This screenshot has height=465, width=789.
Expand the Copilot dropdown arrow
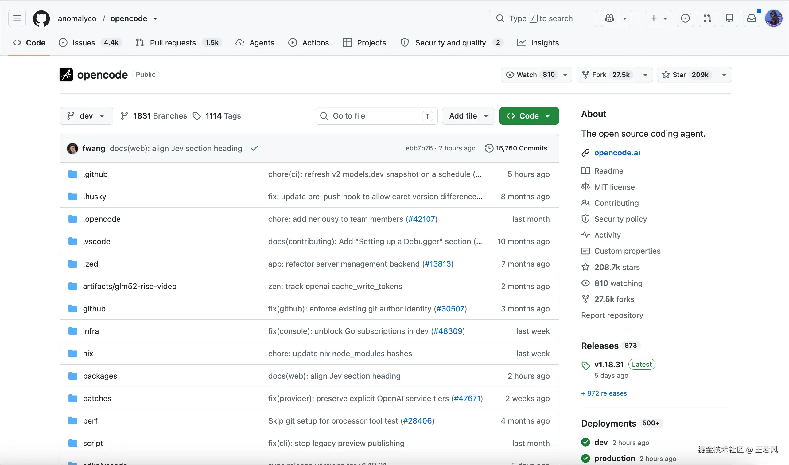tap(624, 18)
